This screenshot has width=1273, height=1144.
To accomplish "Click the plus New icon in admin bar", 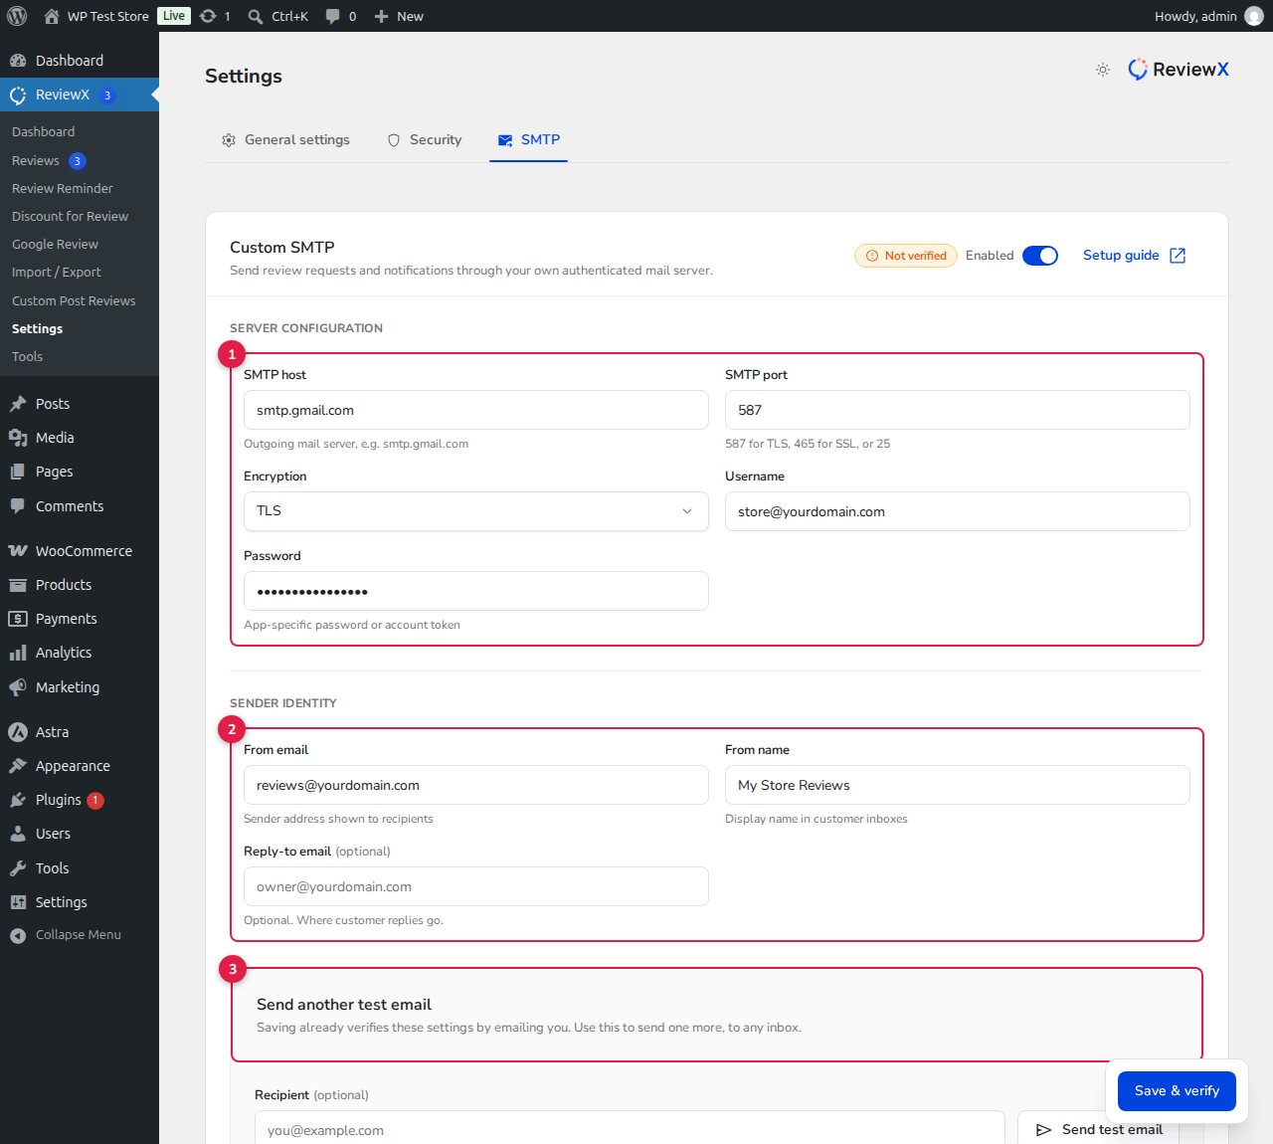I will 381,16.
